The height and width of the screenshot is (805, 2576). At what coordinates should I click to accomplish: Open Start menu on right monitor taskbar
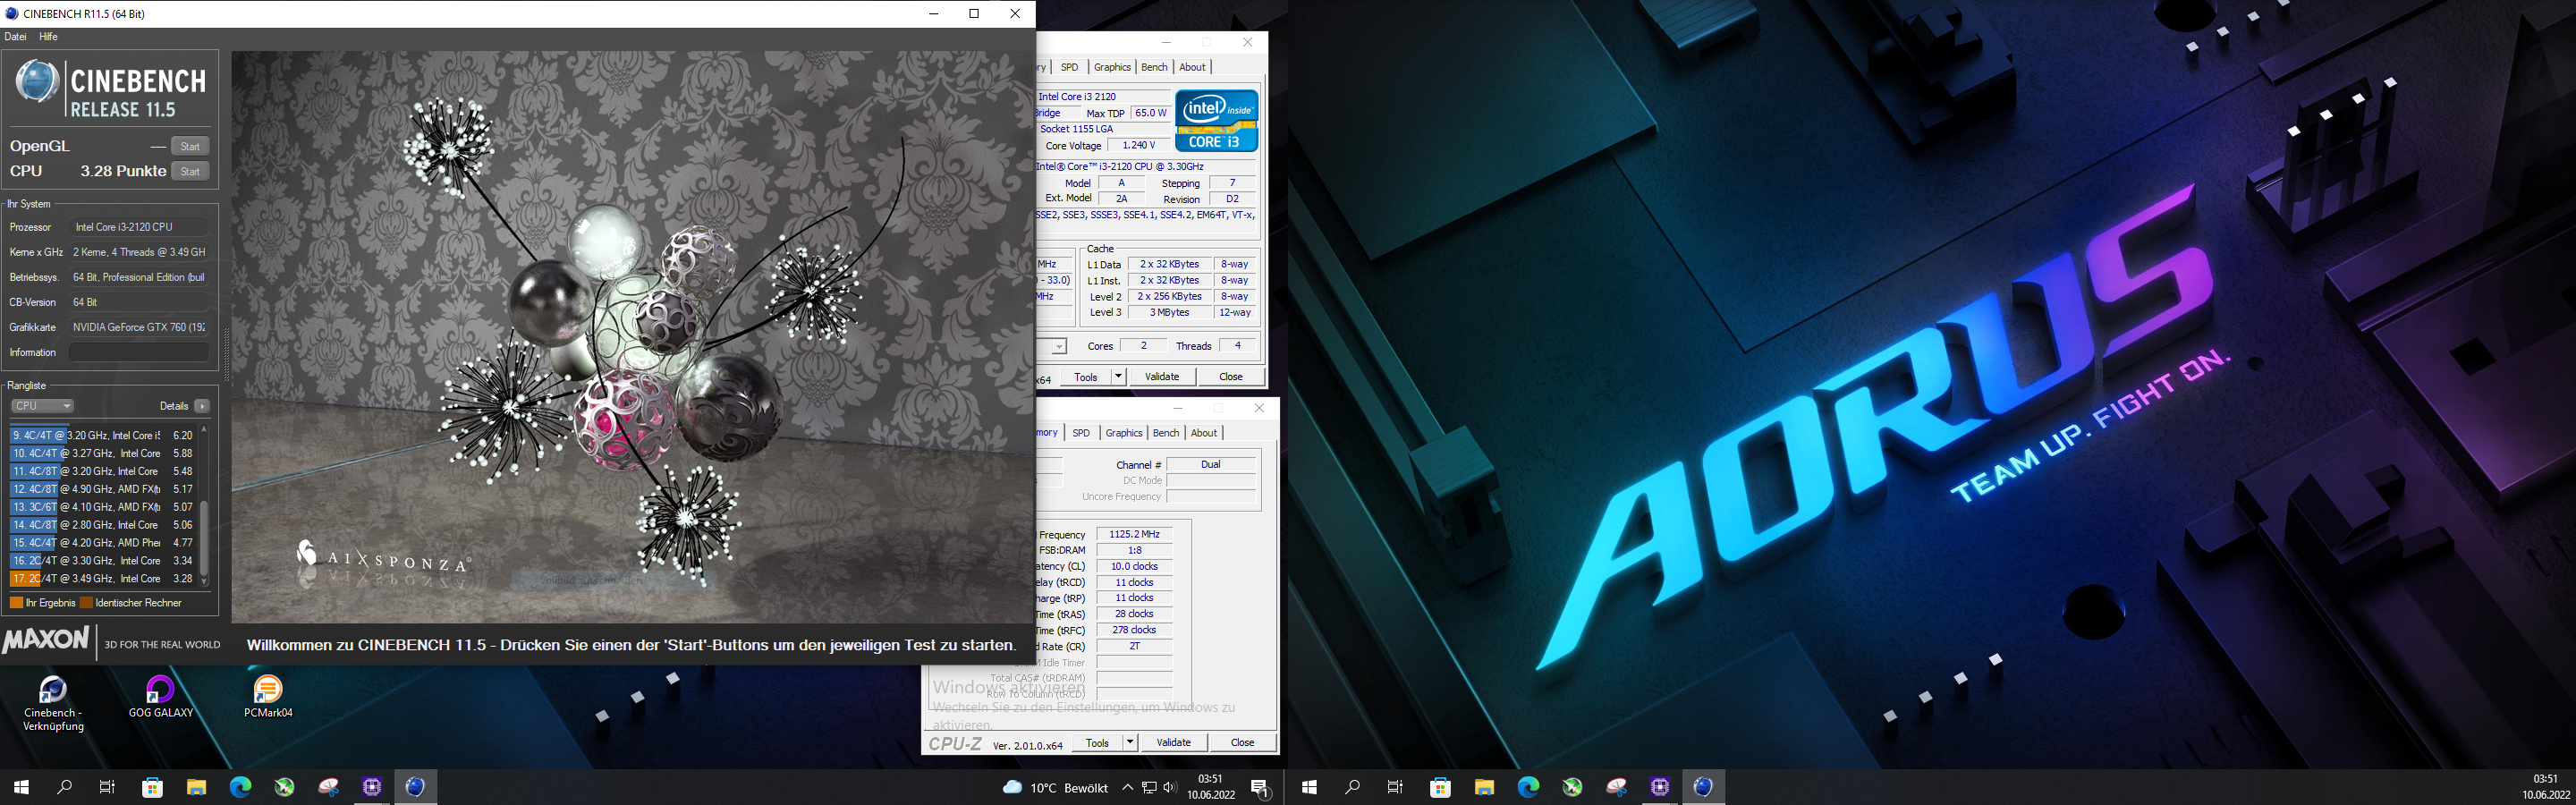(x=1309, y=787)
